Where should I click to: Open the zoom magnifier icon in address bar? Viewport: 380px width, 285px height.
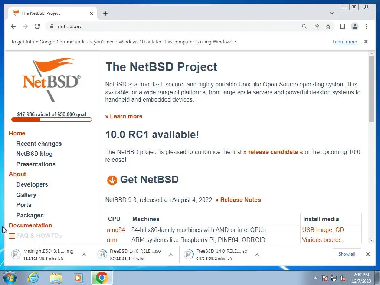(x=304, y=26)
